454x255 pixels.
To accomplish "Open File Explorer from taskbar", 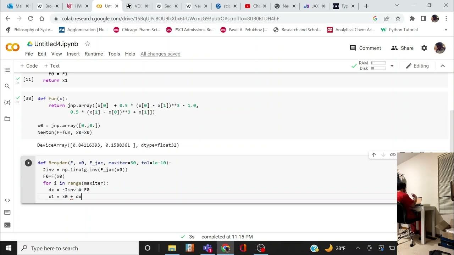I will tap(172, 248).
